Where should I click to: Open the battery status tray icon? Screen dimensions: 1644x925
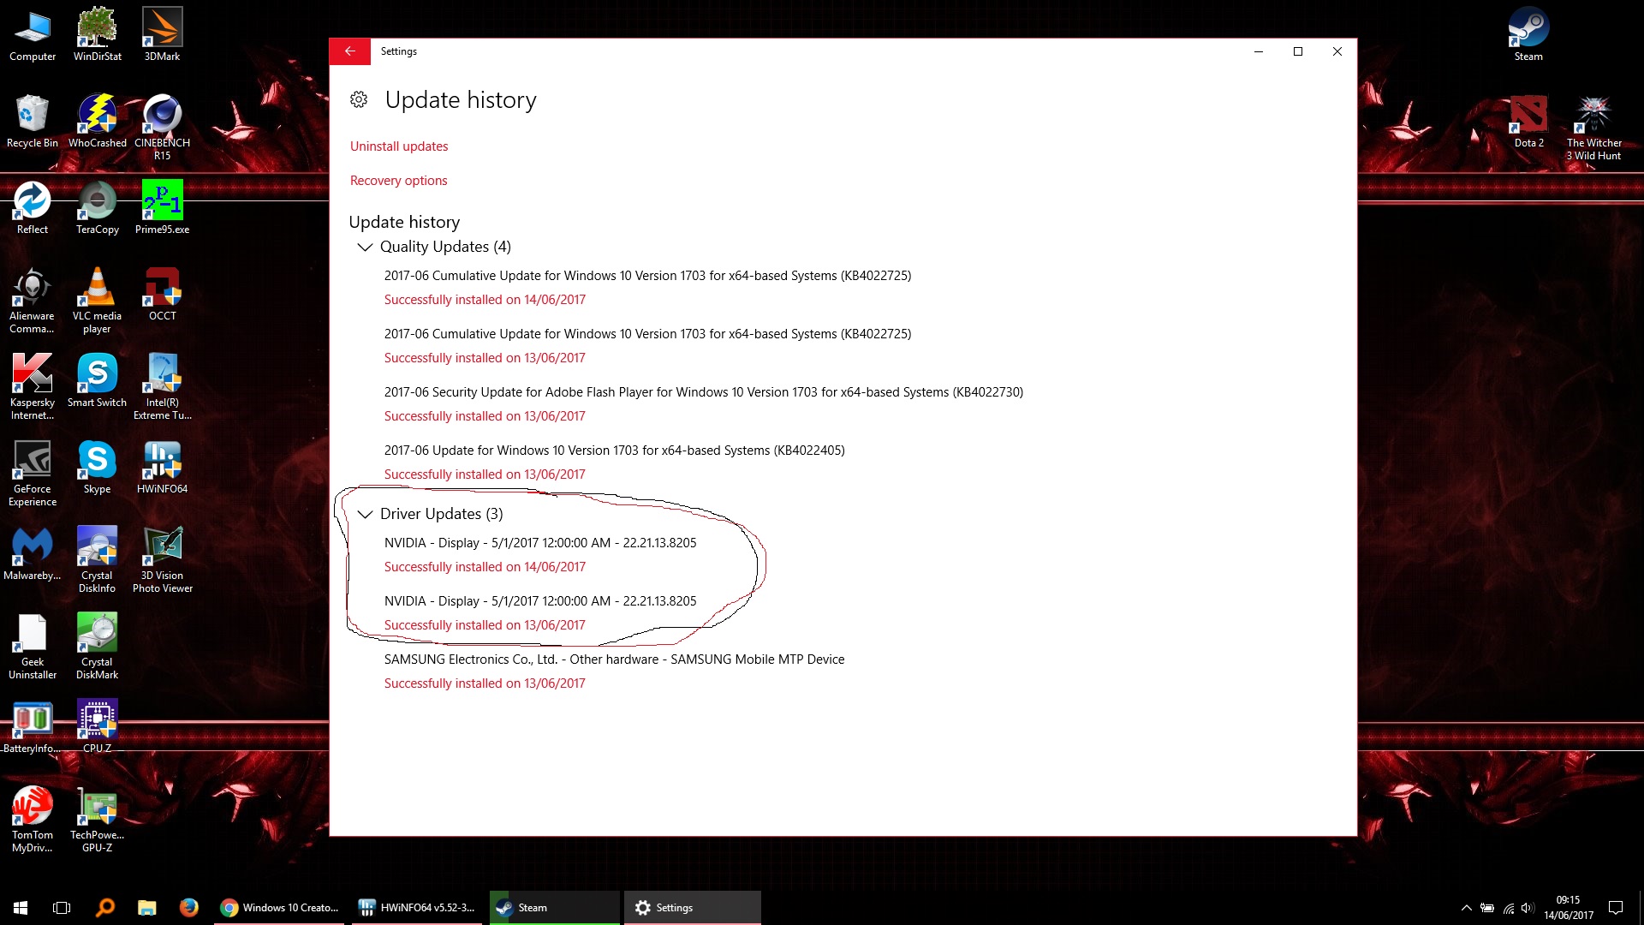tap(1487, 908)
